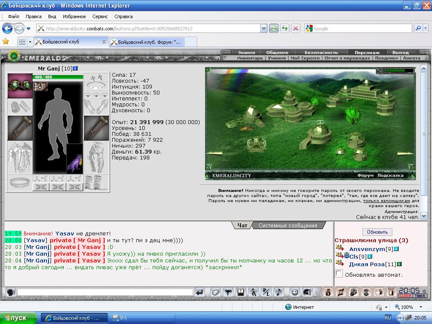
Task: Switch to the Системные сообщения tab
Action: 288,225
